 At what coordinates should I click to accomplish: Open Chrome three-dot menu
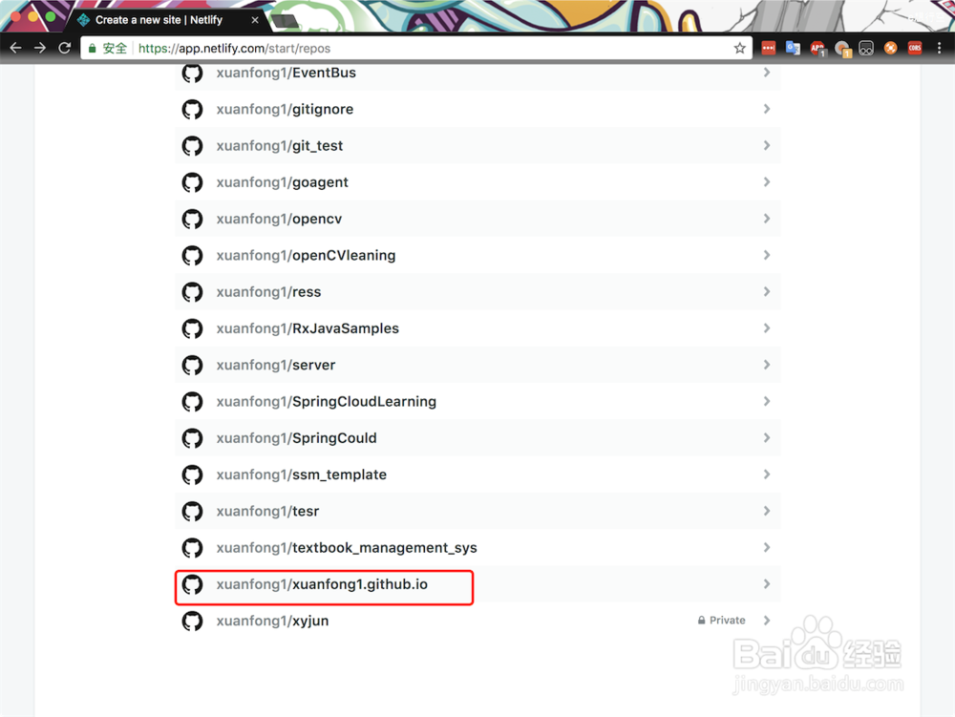pyautogui.click(x=939, y=48)
